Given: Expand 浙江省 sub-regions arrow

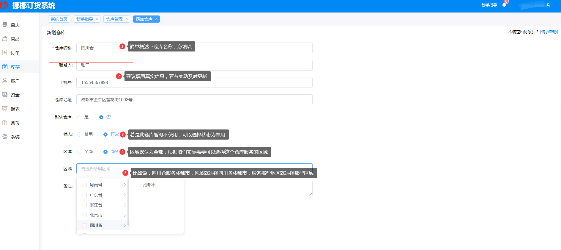Looking at the screenshot, I should [125, 205].
